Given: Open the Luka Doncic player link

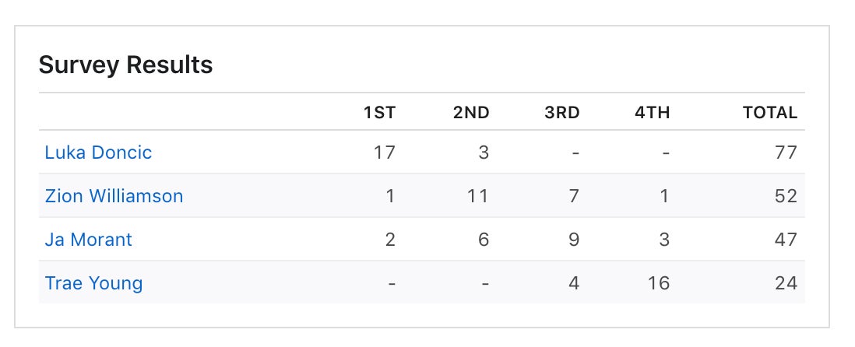Looking at the screenshot, I should 98,152.
